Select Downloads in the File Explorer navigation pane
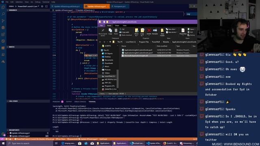Screen dimensions: 260x146 point(109,63)
